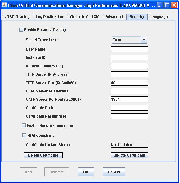Screen dimensions: 180x183
Task: Click the Java icon in title bar
Action: pyautogui.click(x=4, y=5)
